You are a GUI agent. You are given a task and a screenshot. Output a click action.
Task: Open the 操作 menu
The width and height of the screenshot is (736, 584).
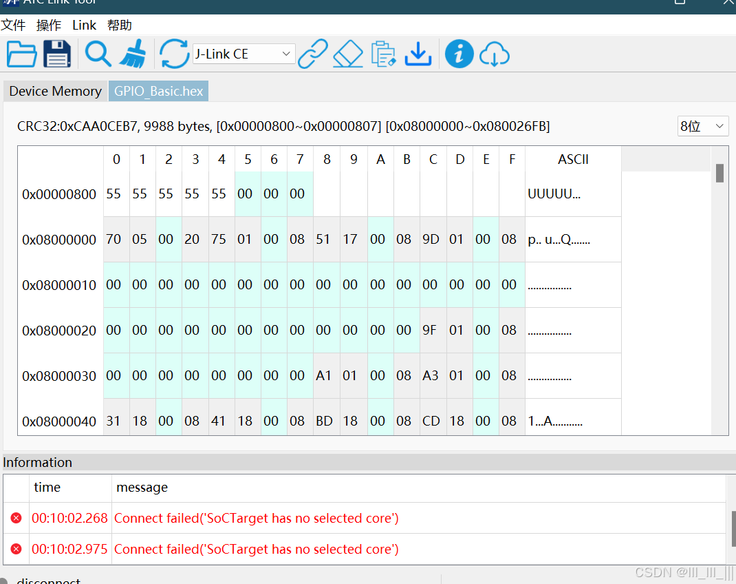tap(49, 25)
